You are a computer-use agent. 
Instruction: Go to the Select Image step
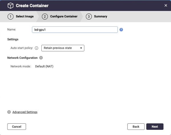[25, 16]
